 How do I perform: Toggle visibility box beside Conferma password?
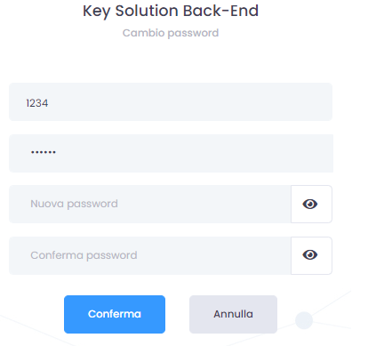point(311,255)
